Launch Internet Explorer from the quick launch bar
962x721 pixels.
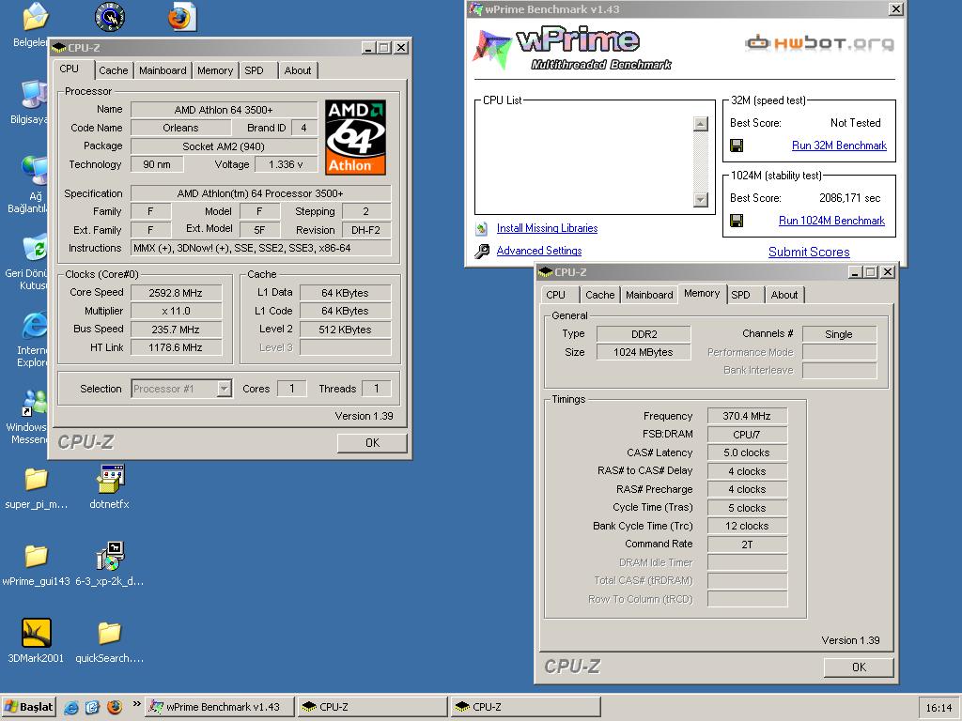click(71, 708)
